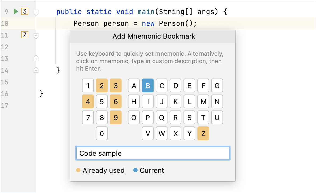This screenshot has height=193, width=316.
Task: Choose mnemonic letter G
Action: 217,85
